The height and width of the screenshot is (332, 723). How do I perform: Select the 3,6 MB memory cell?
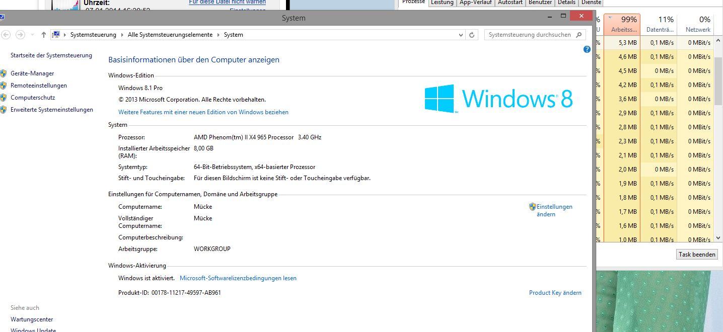tap(622, 99)
